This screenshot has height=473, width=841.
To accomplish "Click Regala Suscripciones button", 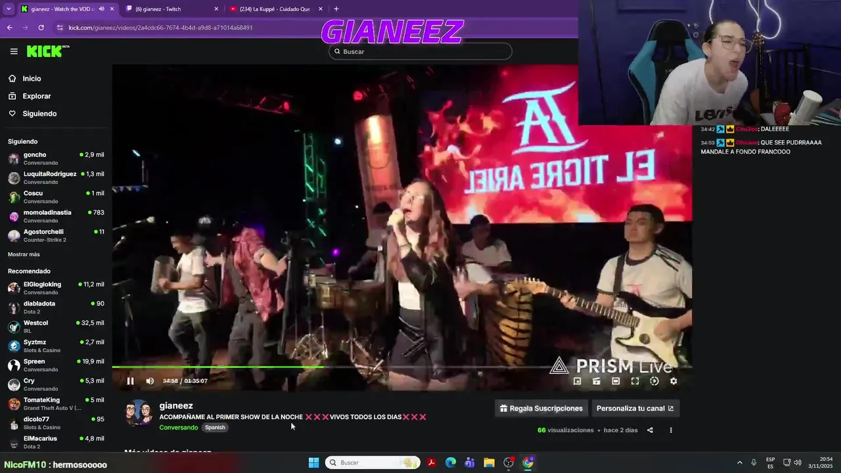I will point(541,408).
